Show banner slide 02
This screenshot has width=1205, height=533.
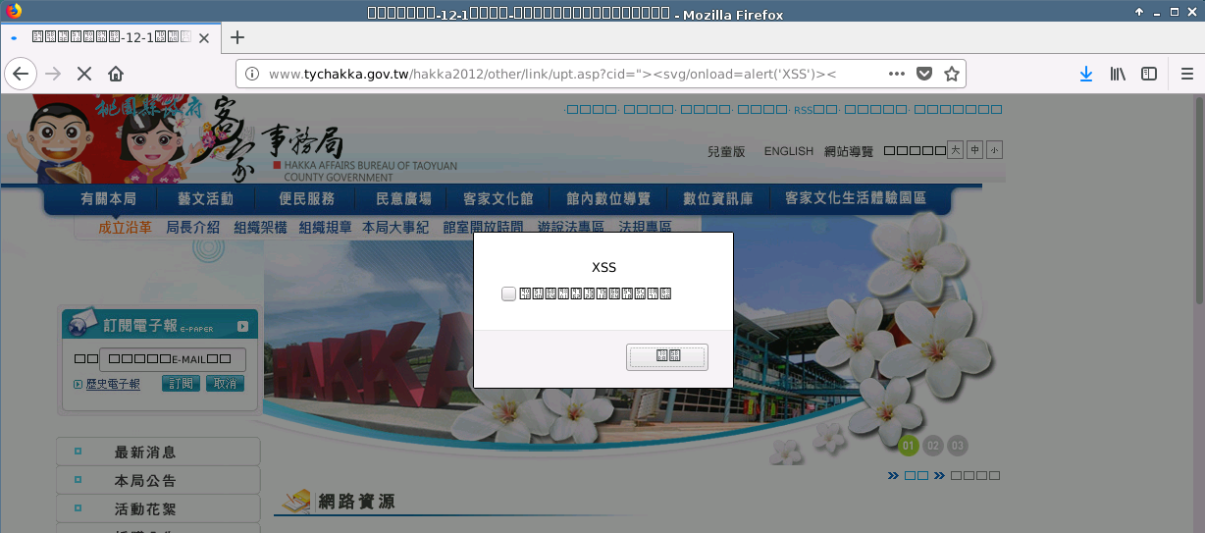click(933, 446)
